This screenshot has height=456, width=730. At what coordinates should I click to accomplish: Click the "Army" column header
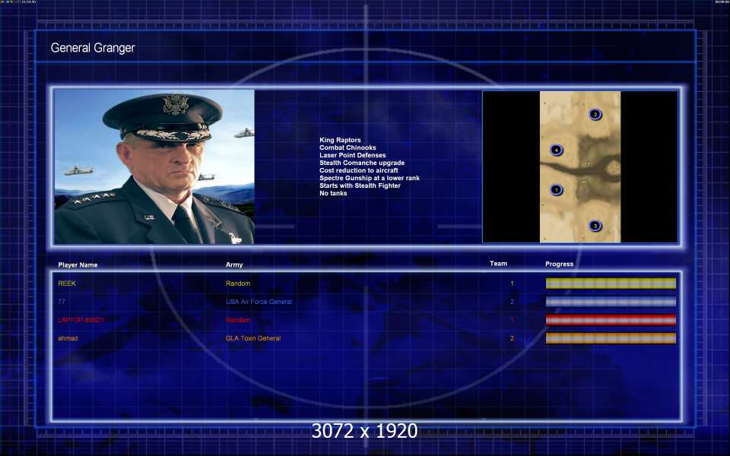234,264
